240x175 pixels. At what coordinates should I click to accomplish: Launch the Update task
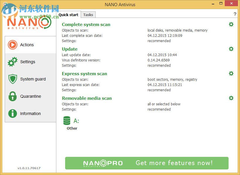pyautogui.click(x=70, y=49)
